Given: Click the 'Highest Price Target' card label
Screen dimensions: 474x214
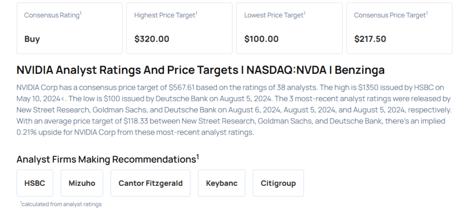Looking at the screenshot, I should pos(165,15).
